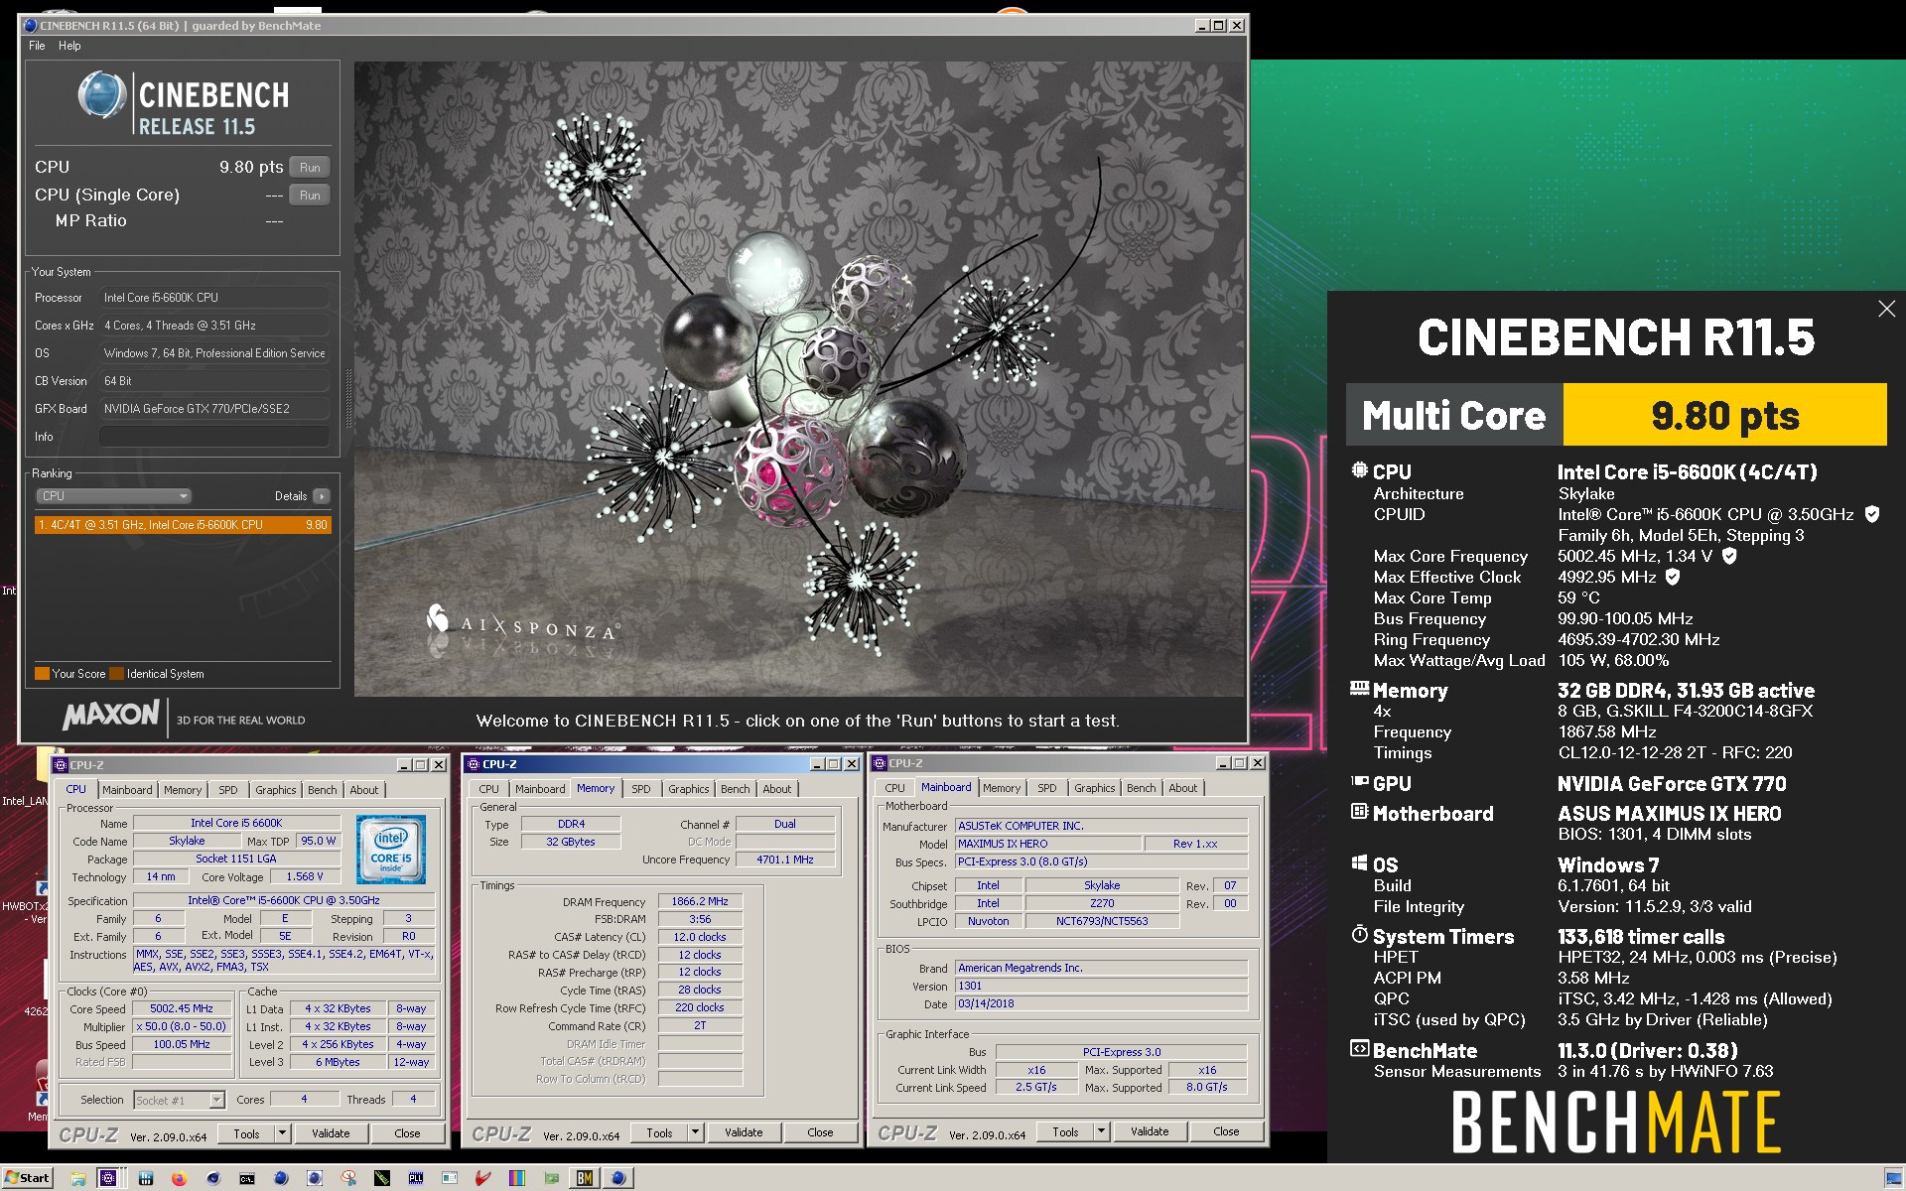1906x1191 pixels.
Task: Click the Cinebench Release 11.5 logo sphere
Action: click(101, 96)
